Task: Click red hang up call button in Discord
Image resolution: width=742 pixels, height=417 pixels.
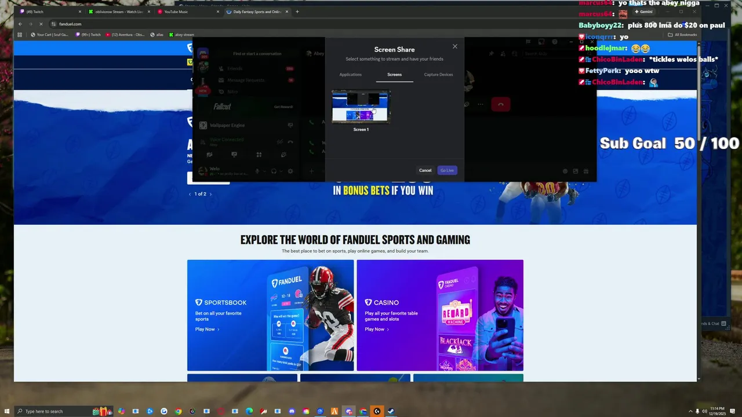Action: (x=501, y=104)
